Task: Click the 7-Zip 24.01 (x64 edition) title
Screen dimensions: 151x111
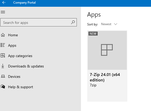Action: pyautogui.click(x=105, y=77)
